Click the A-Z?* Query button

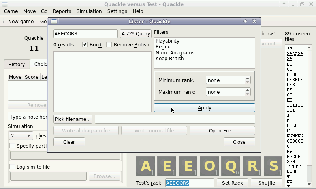135,34
